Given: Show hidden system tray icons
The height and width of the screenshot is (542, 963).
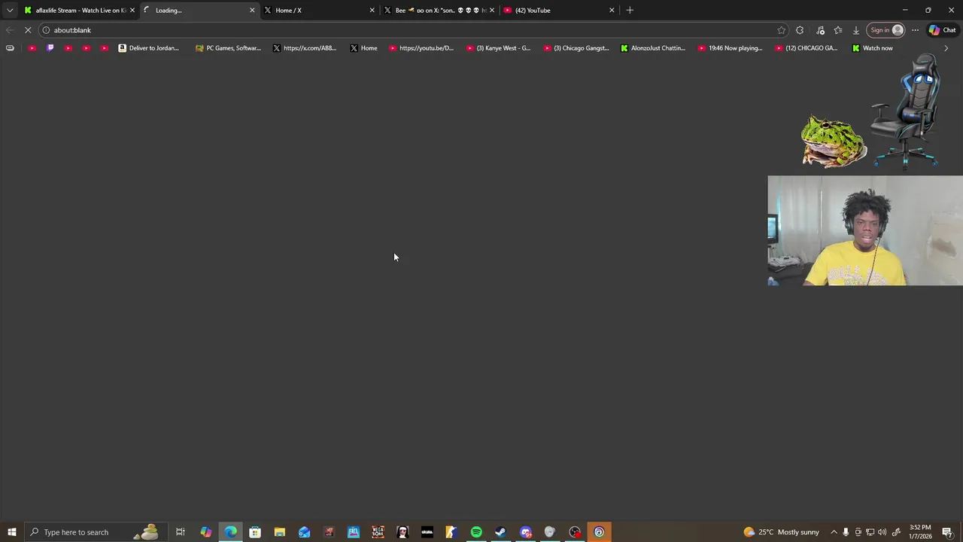Looking at the screenshot, I should click(x=834, y=532).
